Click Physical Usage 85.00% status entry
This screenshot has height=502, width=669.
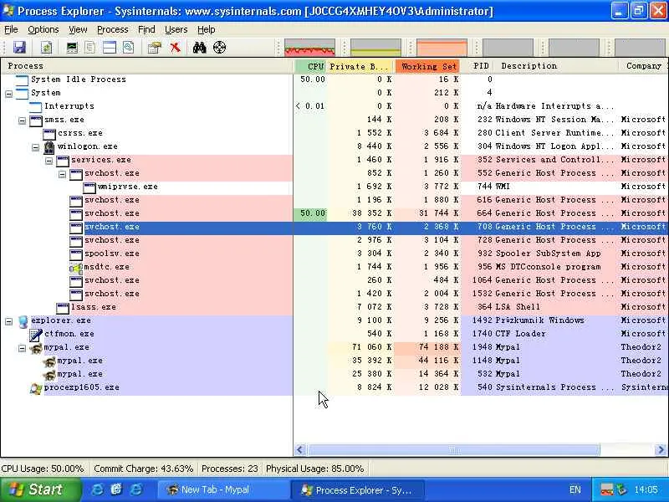[315, 469]
